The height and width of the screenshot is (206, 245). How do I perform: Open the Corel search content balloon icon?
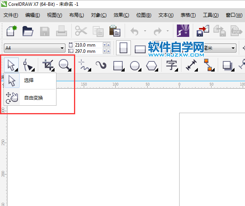183,31
